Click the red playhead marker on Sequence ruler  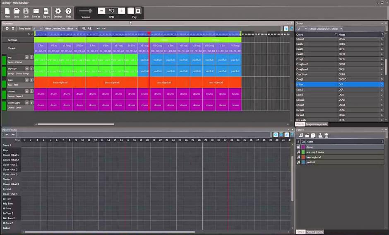coord(149,33)
